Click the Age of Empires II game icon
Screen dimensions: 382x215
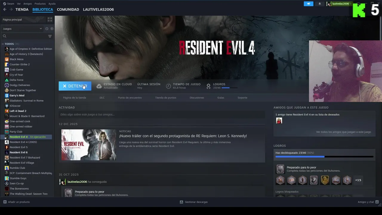click(7, 49)
